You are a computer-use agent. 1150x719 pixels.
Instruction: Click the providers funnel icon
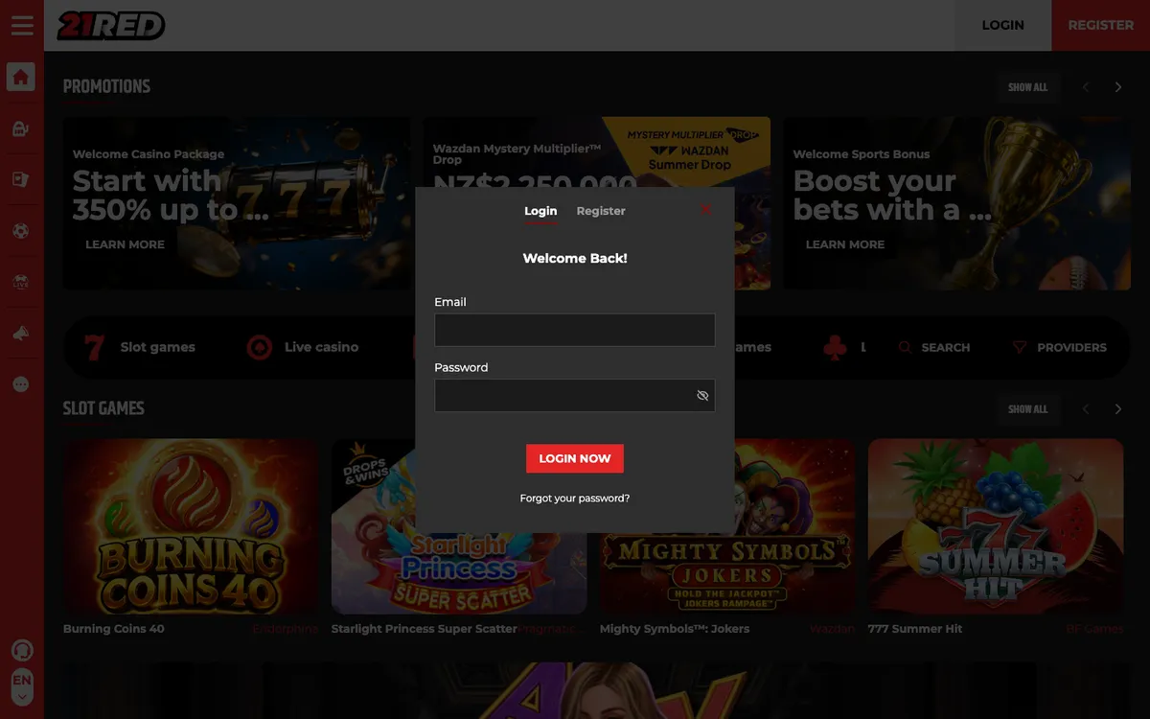pos(1020,347)
